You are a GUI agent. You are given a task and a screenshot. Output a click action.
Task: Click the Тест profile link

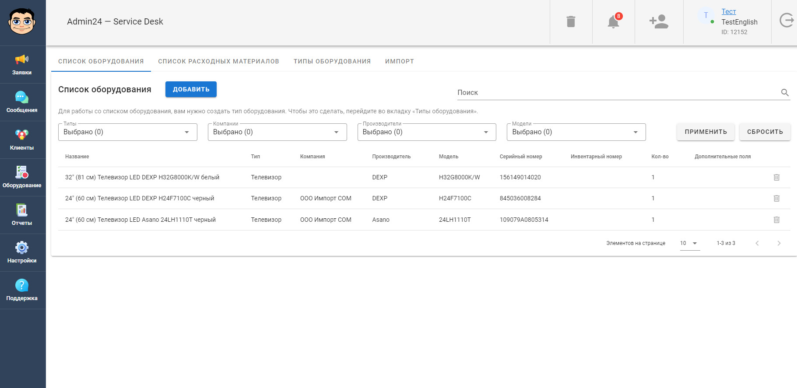728,11
